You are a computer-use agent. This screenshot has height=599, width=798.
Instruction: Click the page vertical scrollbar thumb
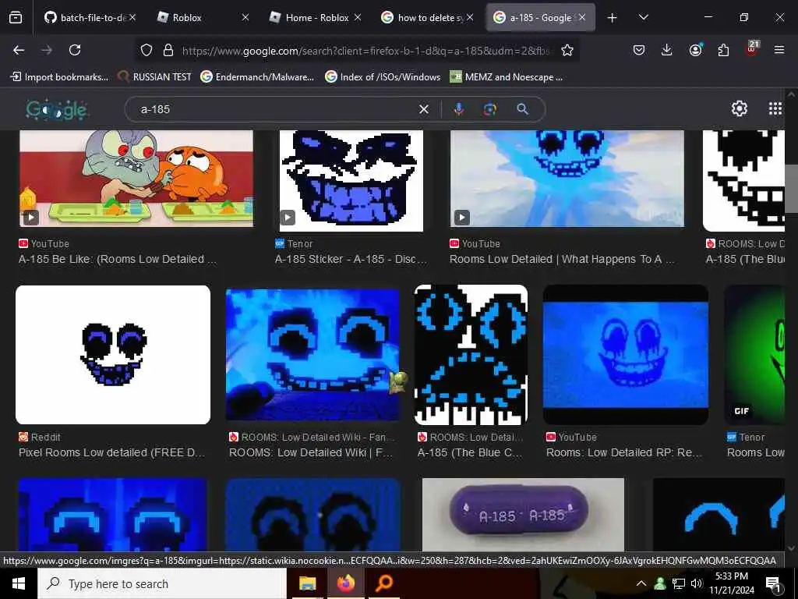pos(791,189)
